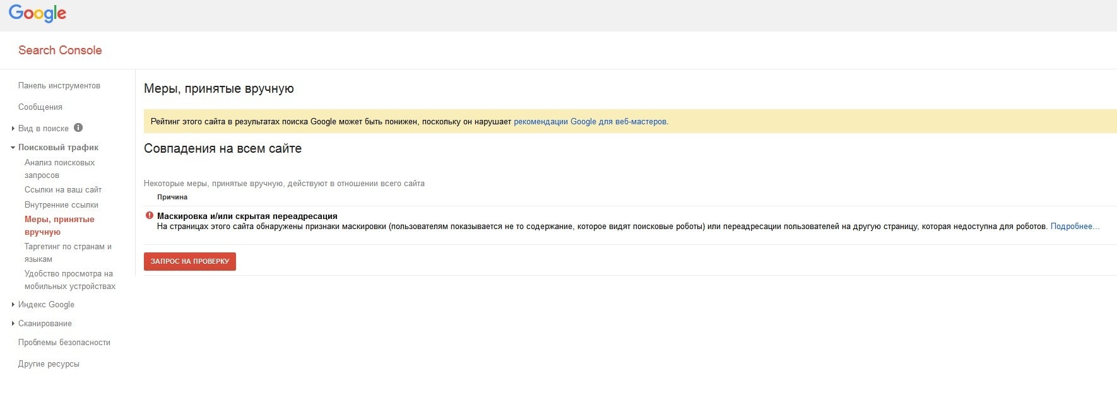Expand the Сканирование section
Image resolution: width=1117 pixels, height=419 pixels.
tap(45, 323)
